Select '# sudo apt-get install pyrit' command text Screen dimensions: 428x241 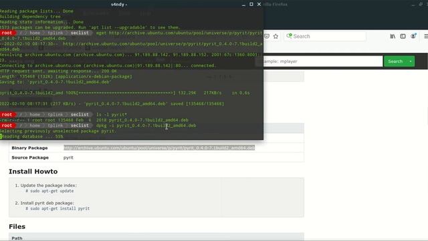(x=58, y=208)
